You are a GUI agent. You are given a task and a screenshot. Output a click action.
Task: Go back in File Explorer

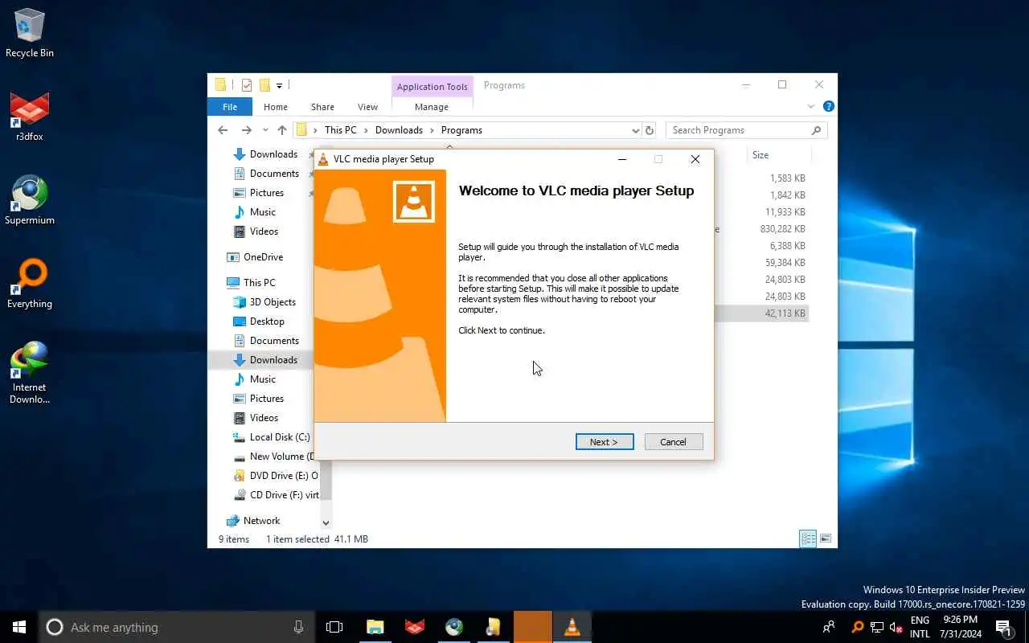pos(223,130)
